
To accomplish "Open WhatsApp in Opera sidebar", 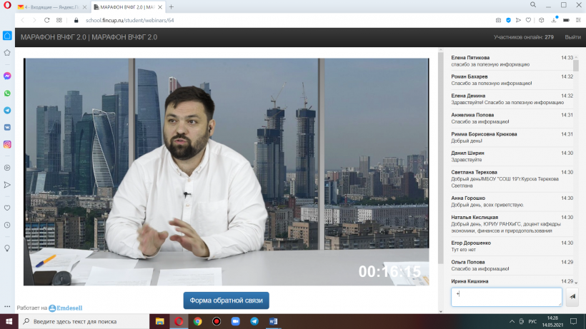I will click(x=7, y=93).
